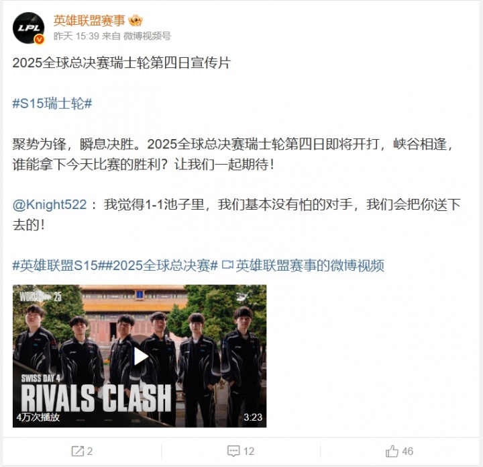
Task: Click the repost icon showing 2
Action: click(77, 451)
